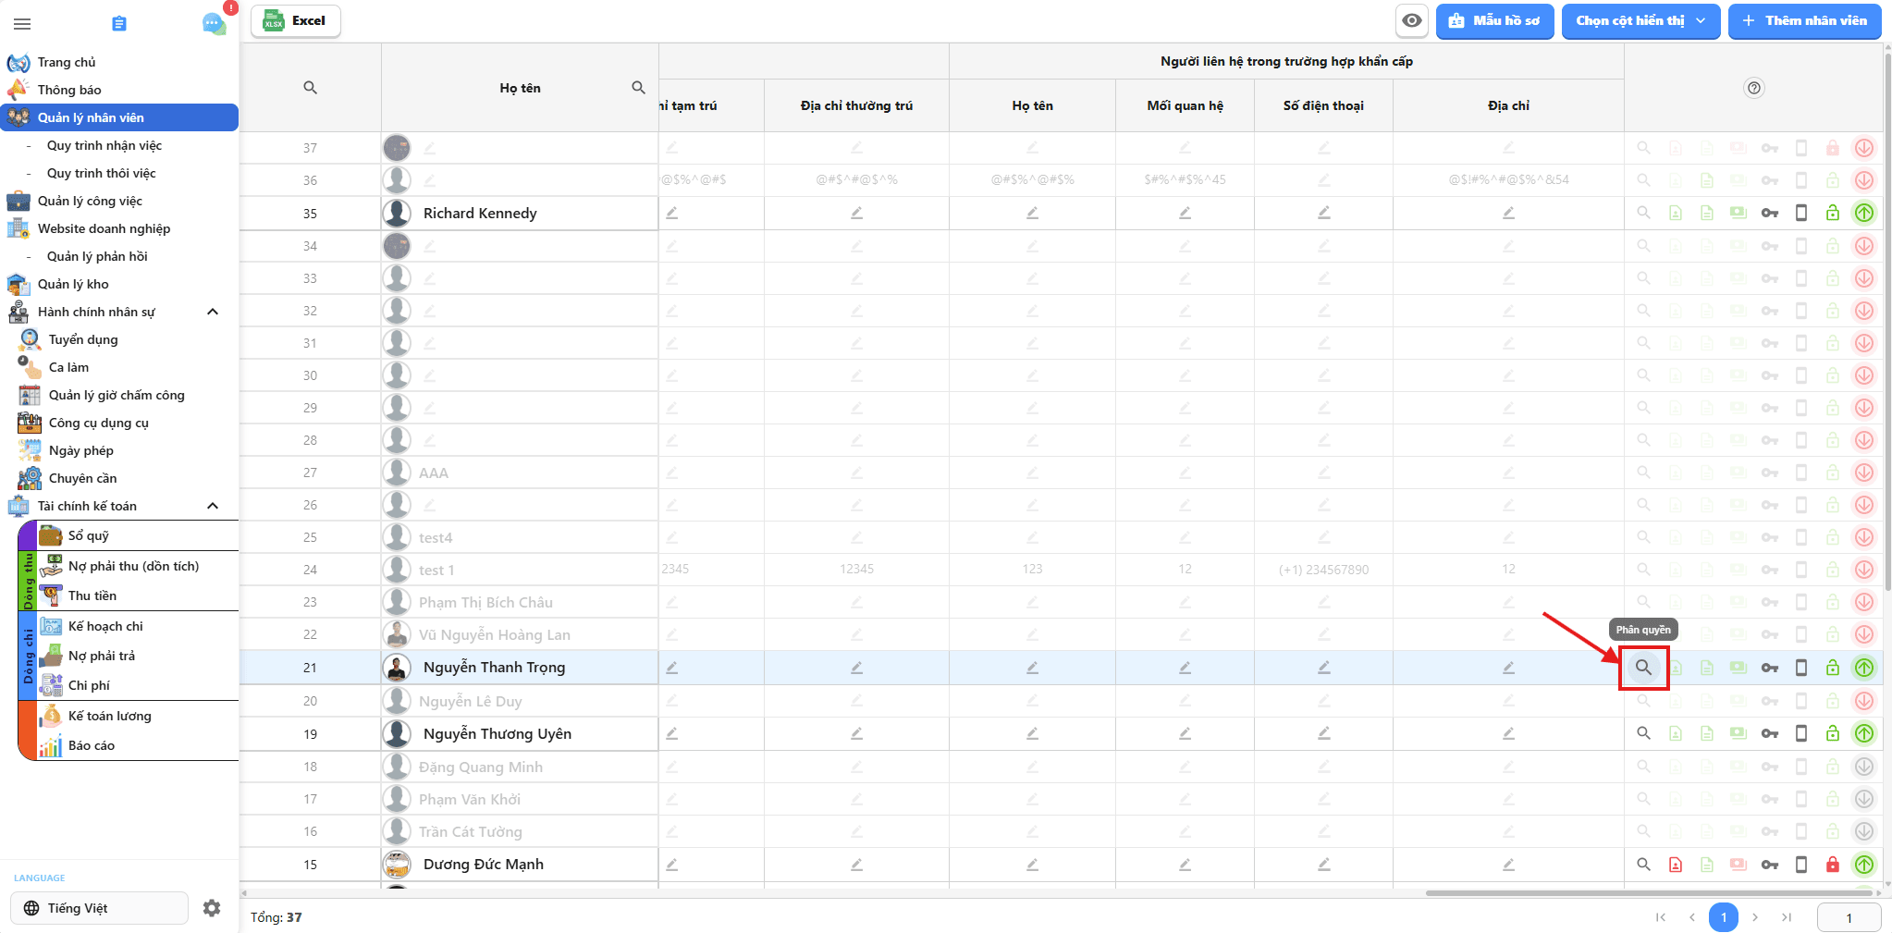This screenshot has width=1892, height=933.
Task: Go to the previous page arrow in pagination
Action: click(1692, 917)
